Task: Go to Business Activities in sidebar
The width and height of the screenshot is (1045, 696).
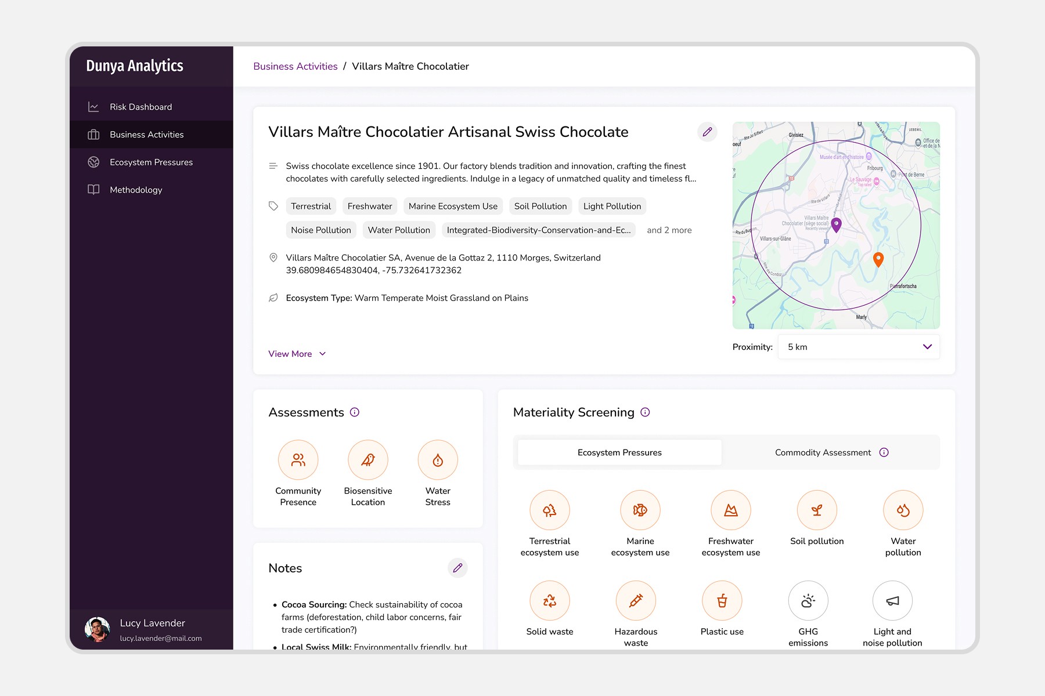Action: pos(152,135)
